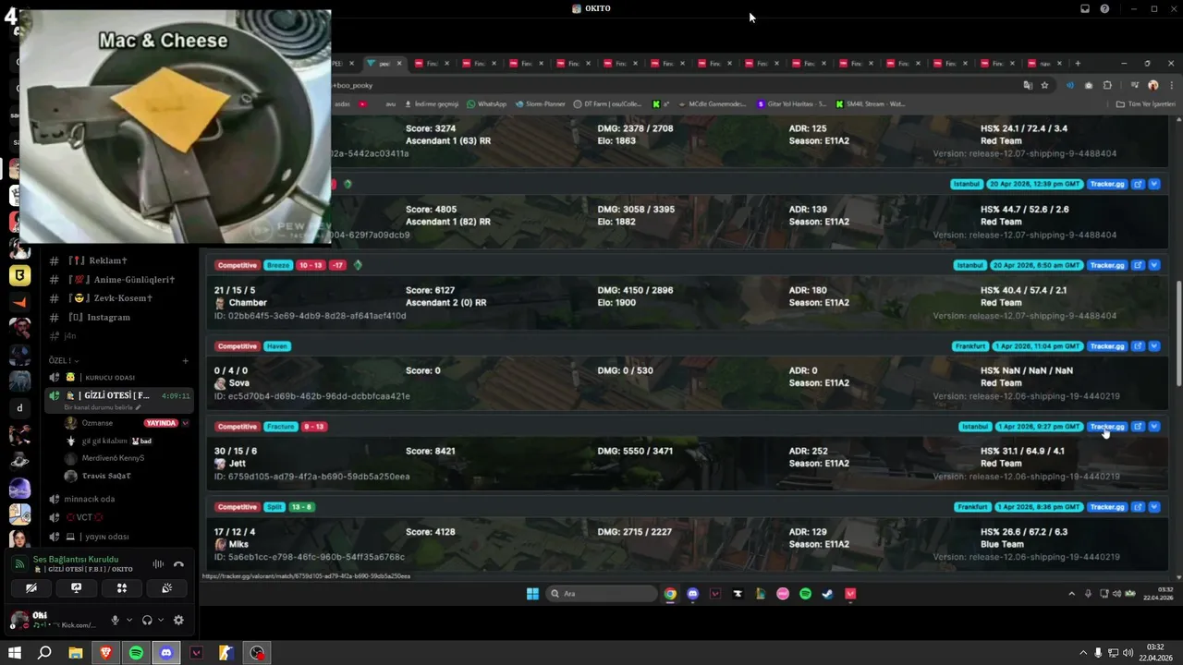Expand the Haven match dropdown arrow
This screenshot has height=665, width=1183.
pyautogui.click(x=1154, y=346)
